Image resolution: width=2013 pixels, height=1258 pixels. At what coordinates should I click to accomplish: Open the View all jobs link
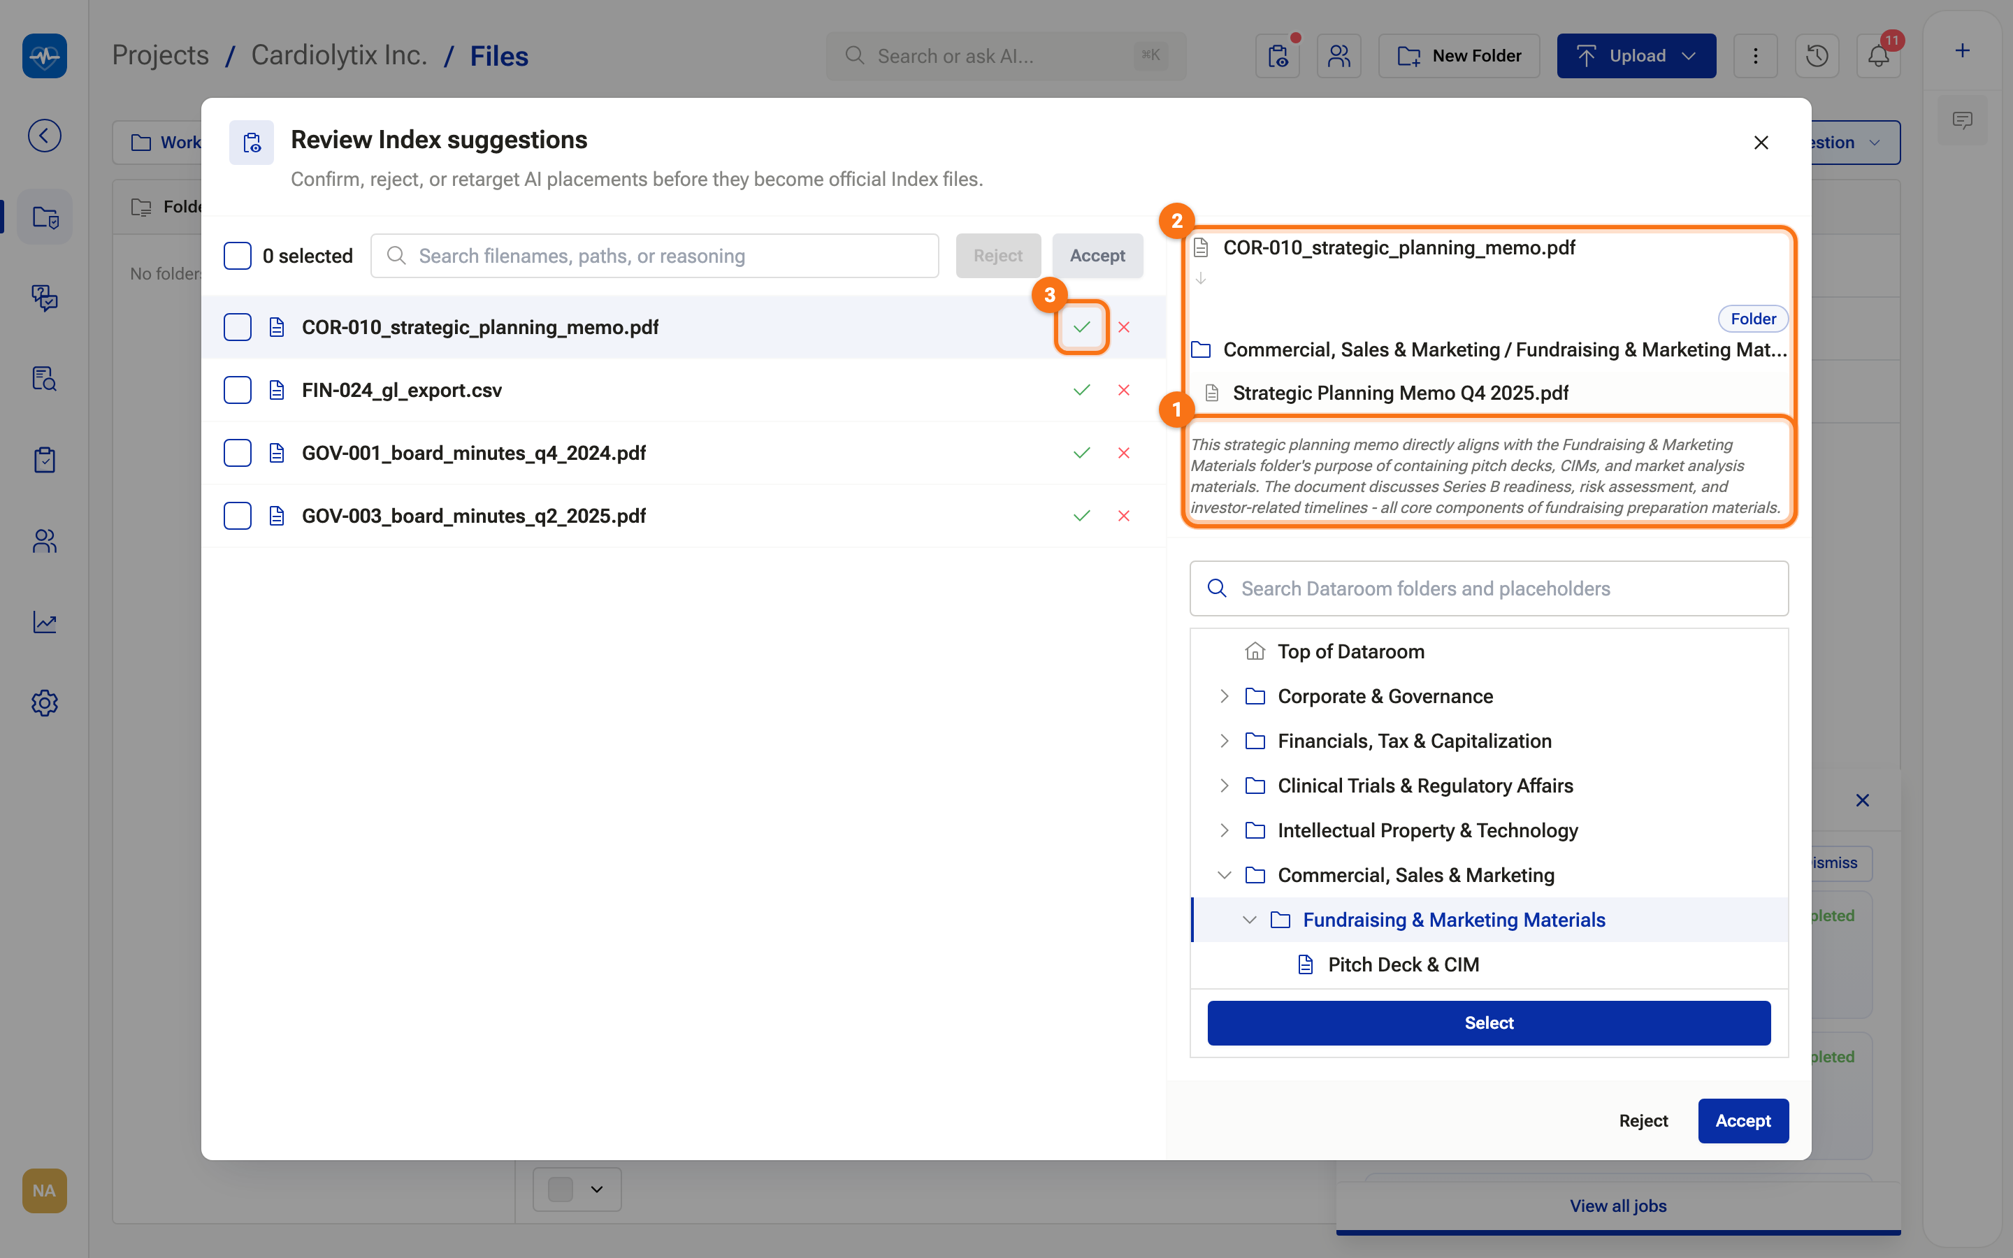click(1618, 1206)
